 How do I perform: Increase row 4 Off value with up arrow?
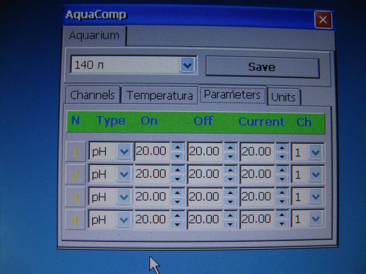coord(231,215)
